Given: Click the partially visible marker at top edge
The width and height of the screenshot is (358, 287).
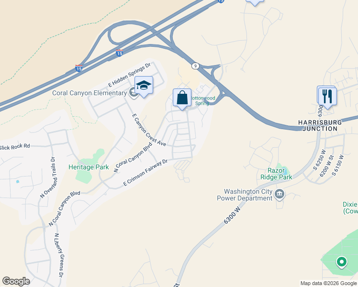Looking at the screenshot, I should 255,2.
